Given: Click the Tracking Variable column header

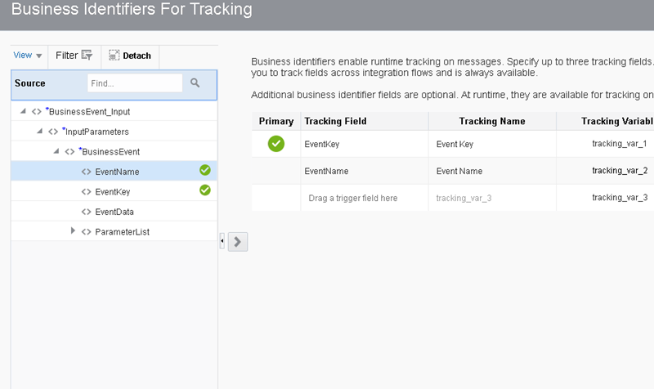Looking at the screenshot, I should 606,121.
